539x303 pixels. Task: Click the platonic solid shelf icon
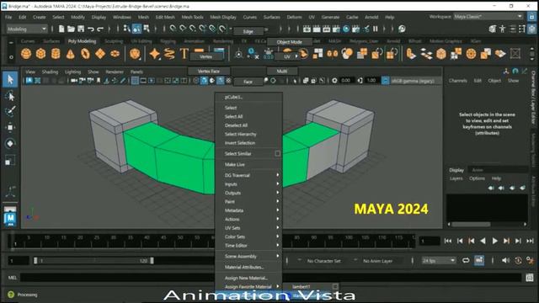pos(135,54)
